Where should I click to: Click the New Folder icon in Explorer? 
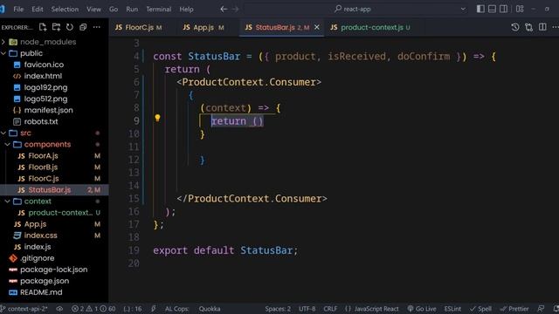[x=56, y=27]
